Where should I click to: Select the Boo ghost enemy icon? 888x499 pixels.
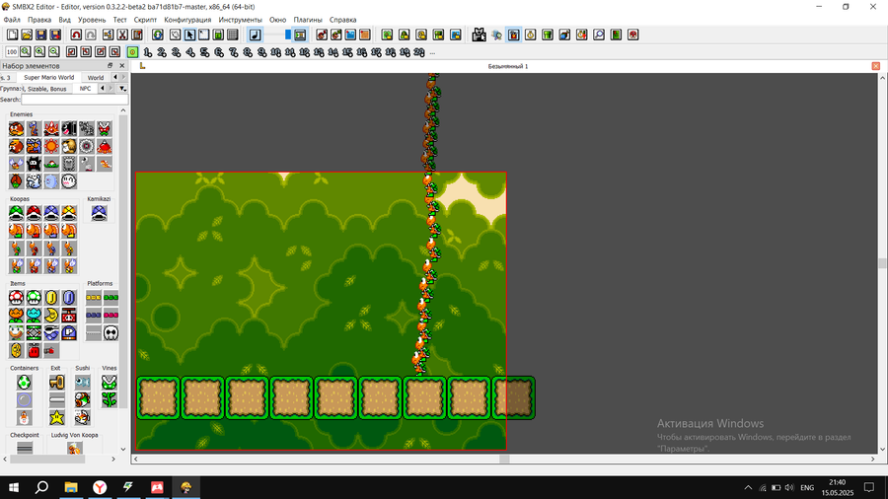(69, 181)
